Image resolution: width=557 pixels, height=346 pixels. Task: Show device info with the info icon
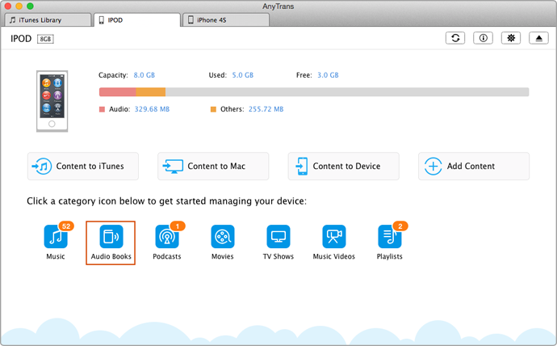point(483,38)
